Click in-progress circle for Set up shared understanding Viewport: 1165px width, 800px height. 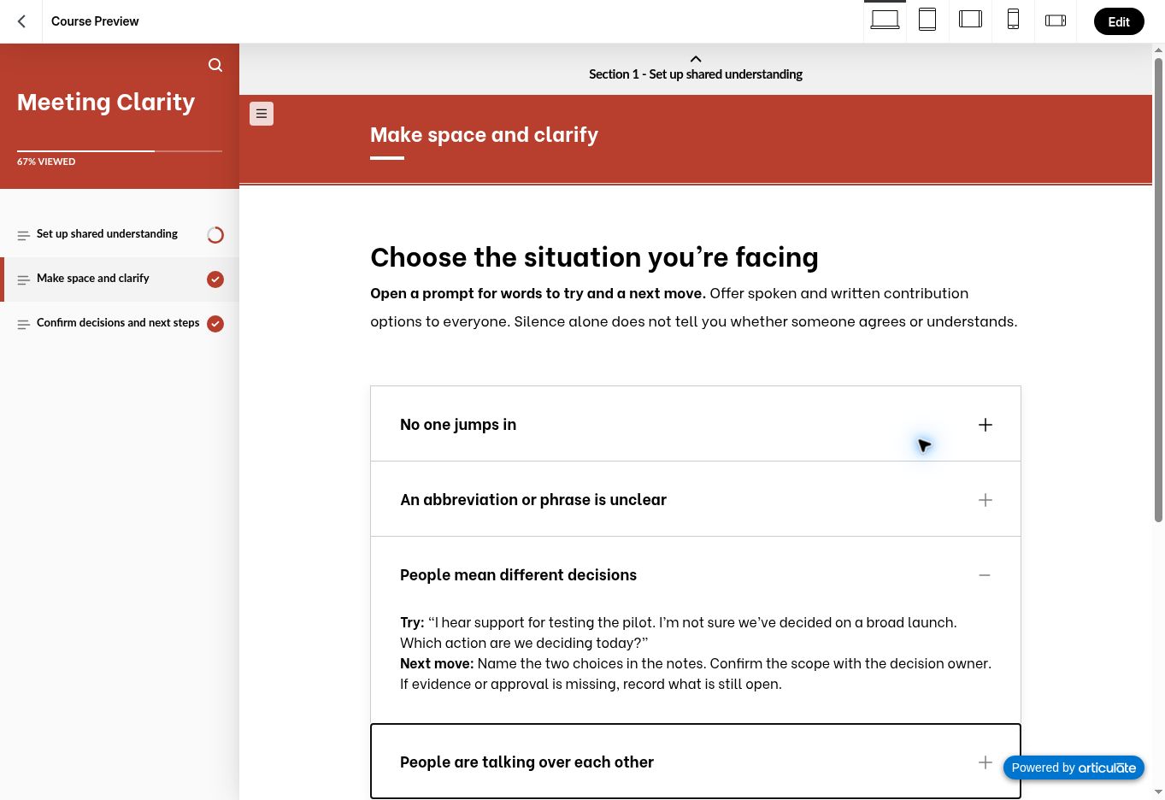pos(215,235)
